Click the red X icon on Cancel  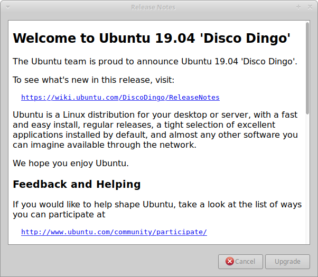[230, 261]
